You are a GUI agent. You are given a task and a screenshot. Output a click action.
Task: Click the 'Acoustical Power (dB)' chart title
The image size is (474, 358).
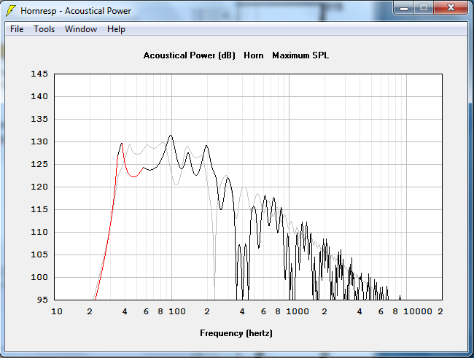coord(190,55)
